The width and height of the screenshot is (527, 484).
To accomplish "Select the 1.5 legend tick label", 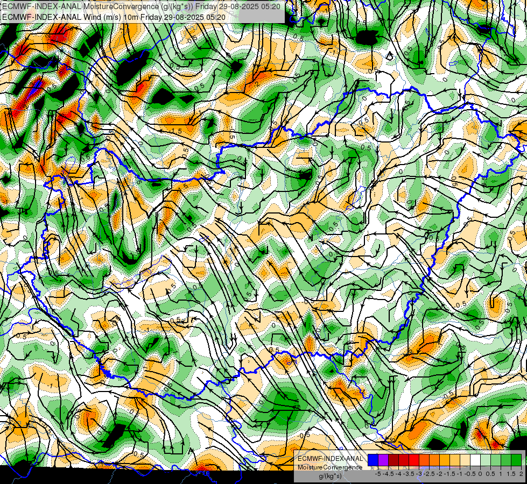I will [x=511, y=474].
